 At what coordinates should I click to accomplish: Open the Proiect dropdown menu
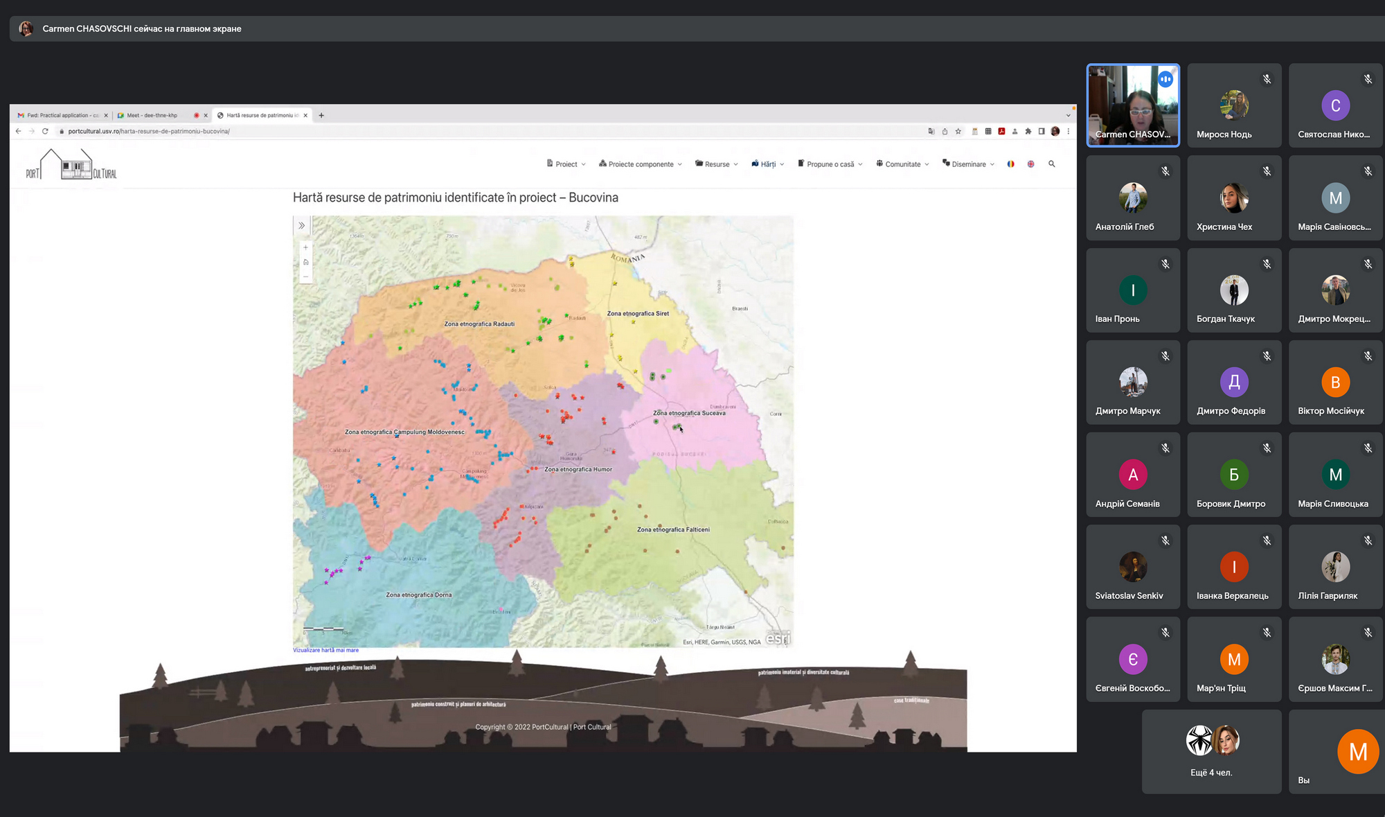tap(566, 164)
